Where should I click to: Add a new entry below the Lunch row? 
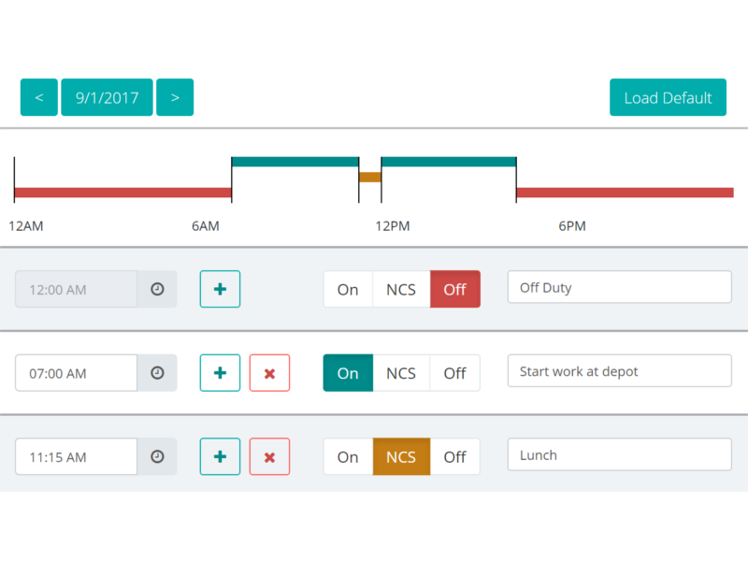tap(220, 457)
